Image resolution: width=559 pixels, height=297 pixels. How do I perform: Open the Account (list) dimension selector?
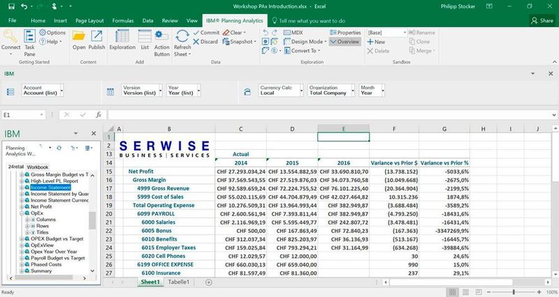coord(43,91)
